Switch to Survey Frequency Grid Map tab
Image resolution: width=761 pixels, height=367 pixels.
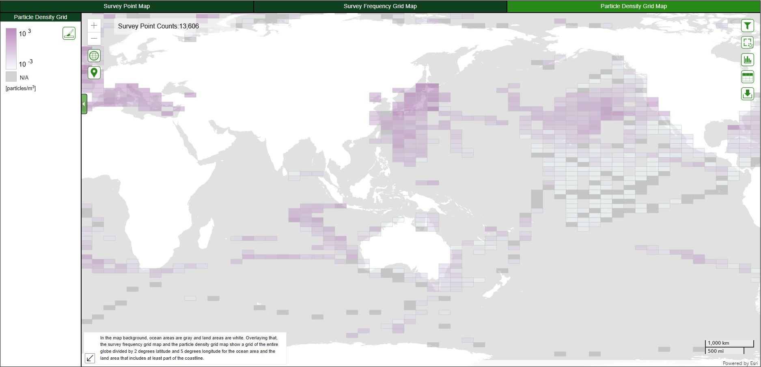[x=380, y=6]
